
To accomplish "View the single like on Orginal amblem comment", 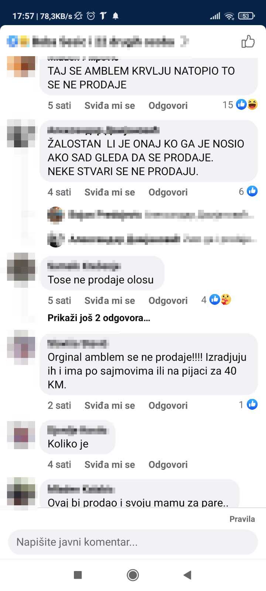I will pyautogui.click(x=248, y=404).
